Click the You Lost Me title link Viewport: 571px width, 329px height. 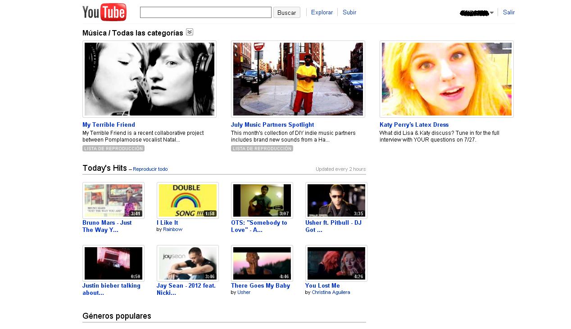coord(322,286)
